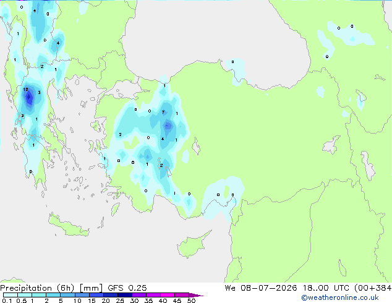Screen dimensions: 392x303
Task: Click the '(00+384' forecast offset text
Action: pos(373,288)
